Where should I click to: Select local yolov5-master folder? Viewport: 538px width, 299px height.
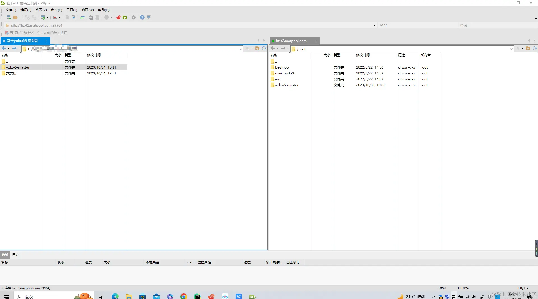pos(18,67)
